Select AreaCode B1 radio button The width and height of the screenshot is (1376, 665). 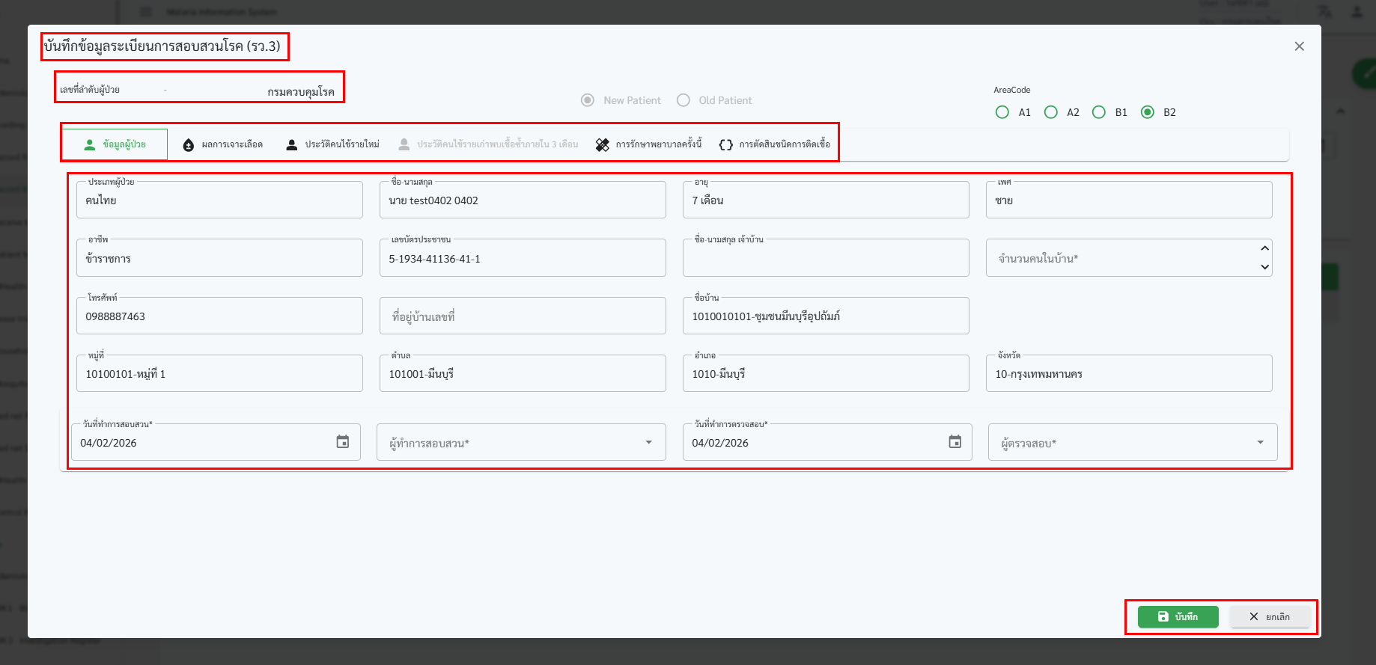[1098, 112]
